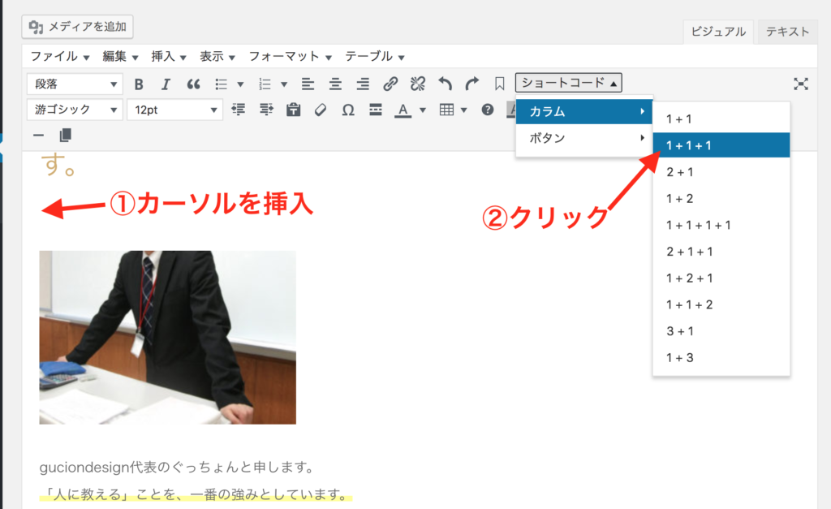Click the paste as text clipboard icon
This screenshot has width=831, height=509.
293,110
